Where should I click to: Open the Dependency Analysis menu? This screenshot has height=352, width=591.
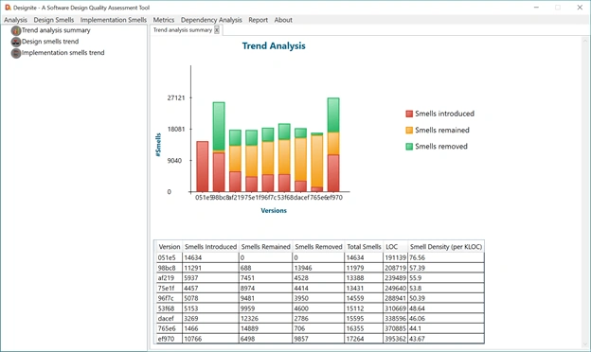point(211,20)
